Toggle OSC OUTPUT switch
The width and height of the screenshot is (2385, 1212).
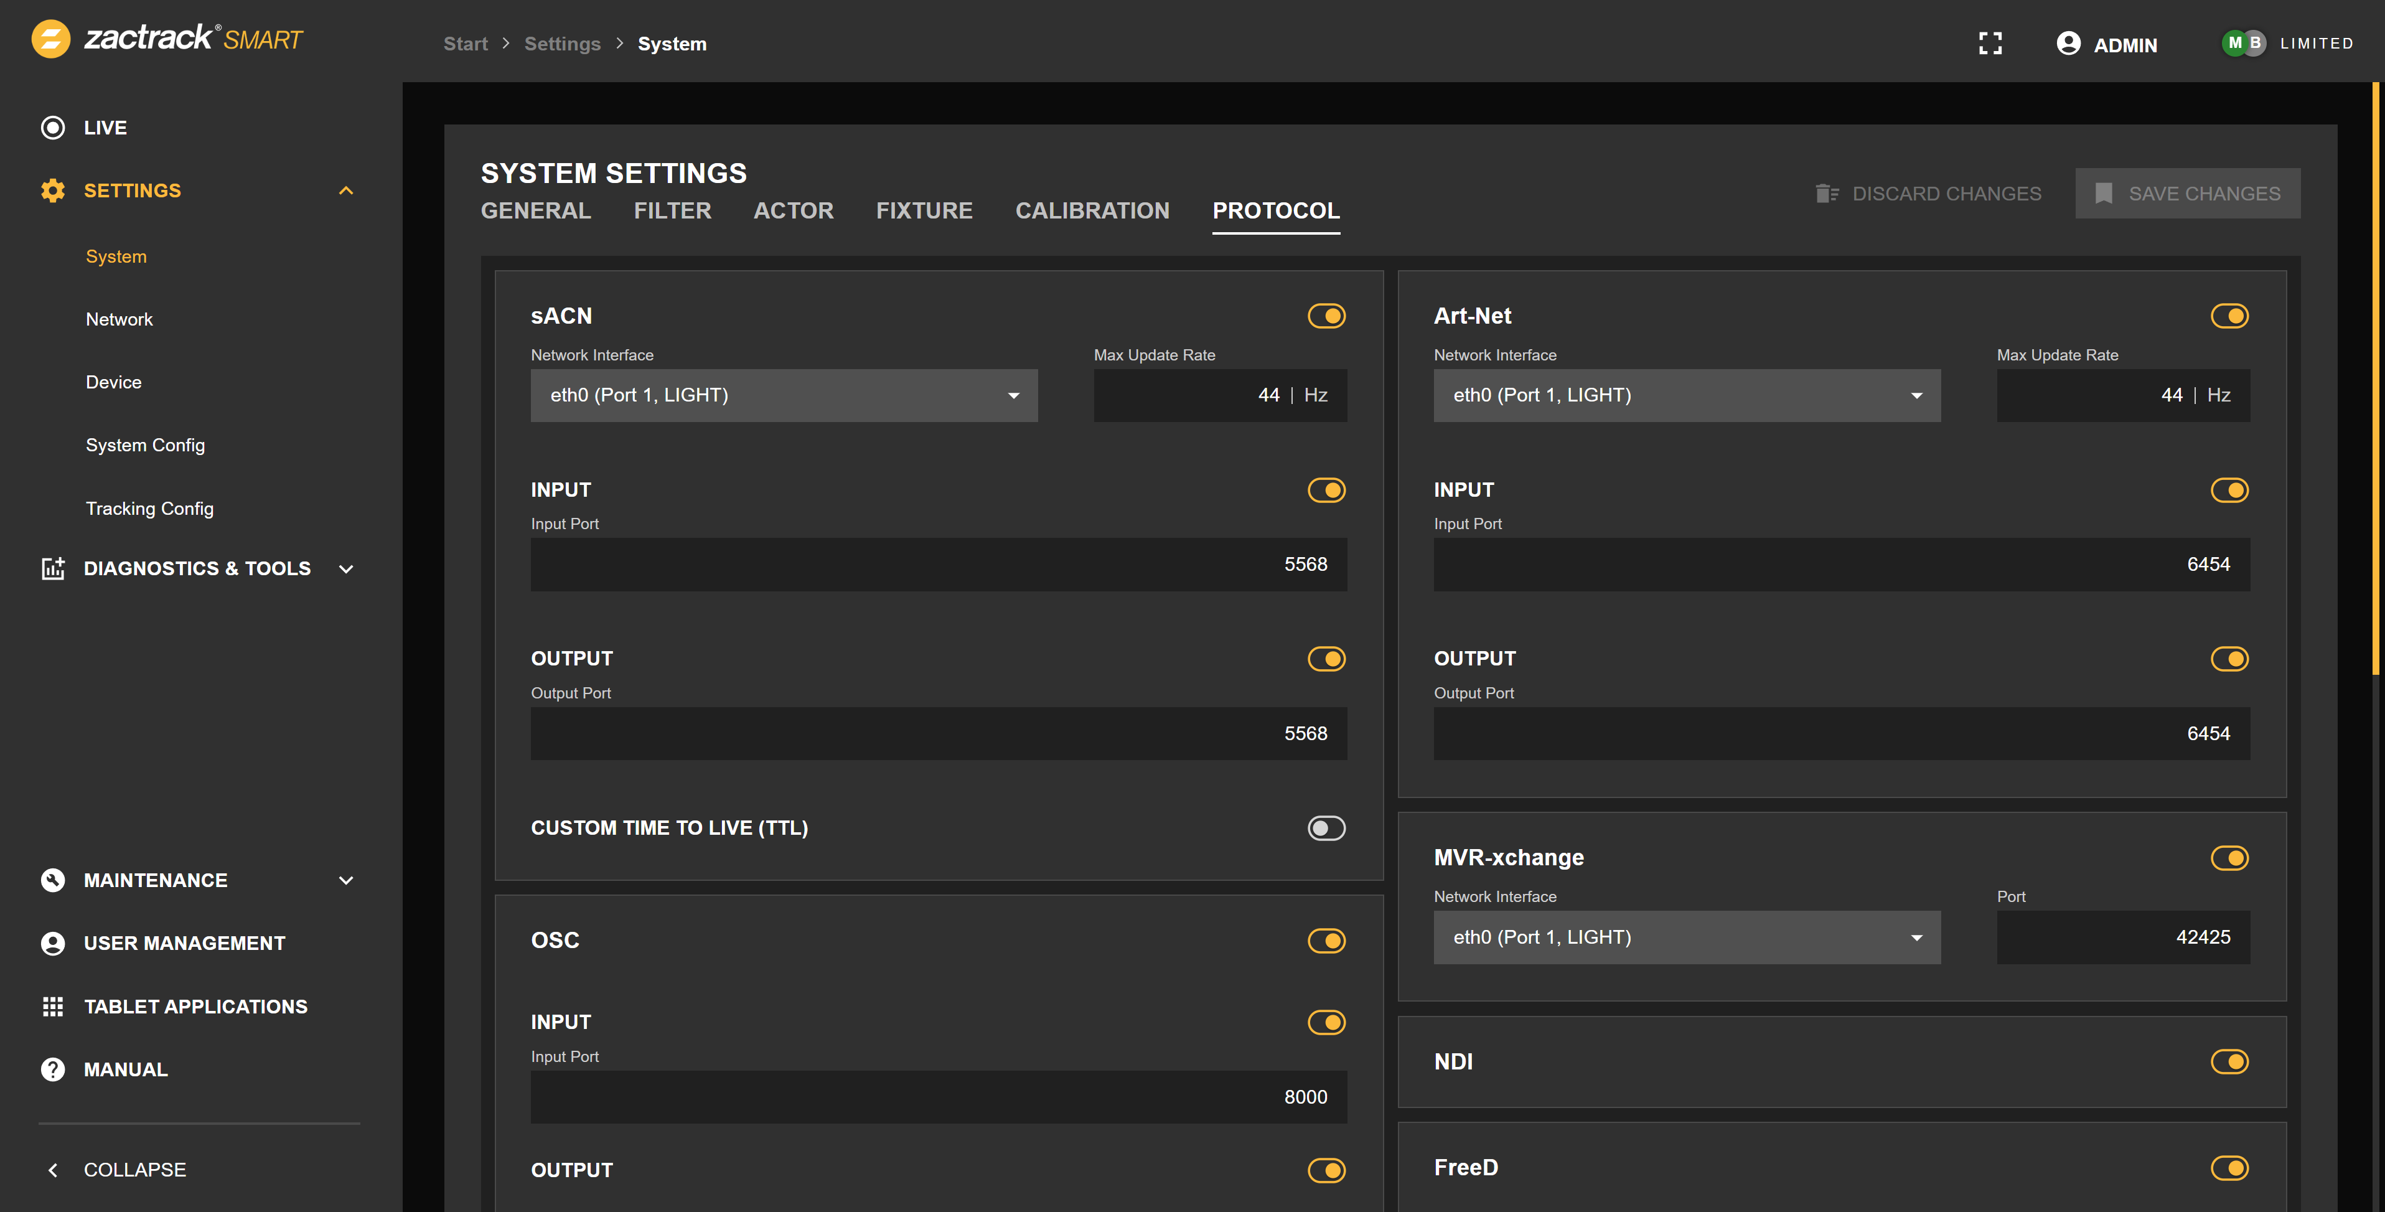tap(1327, 1170)
